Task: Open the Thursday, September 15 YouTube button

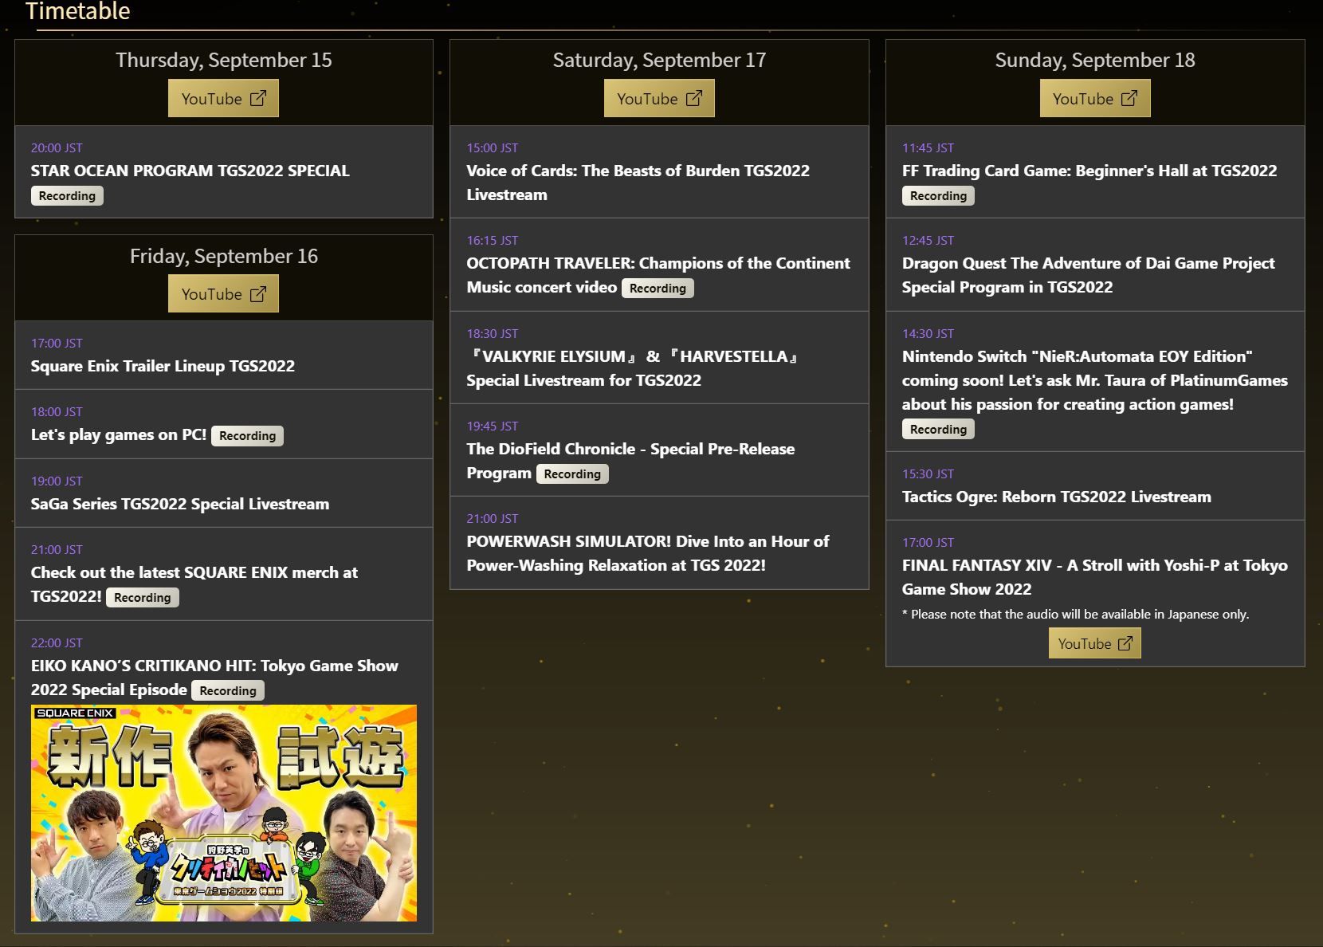Action: coord(223,99)
